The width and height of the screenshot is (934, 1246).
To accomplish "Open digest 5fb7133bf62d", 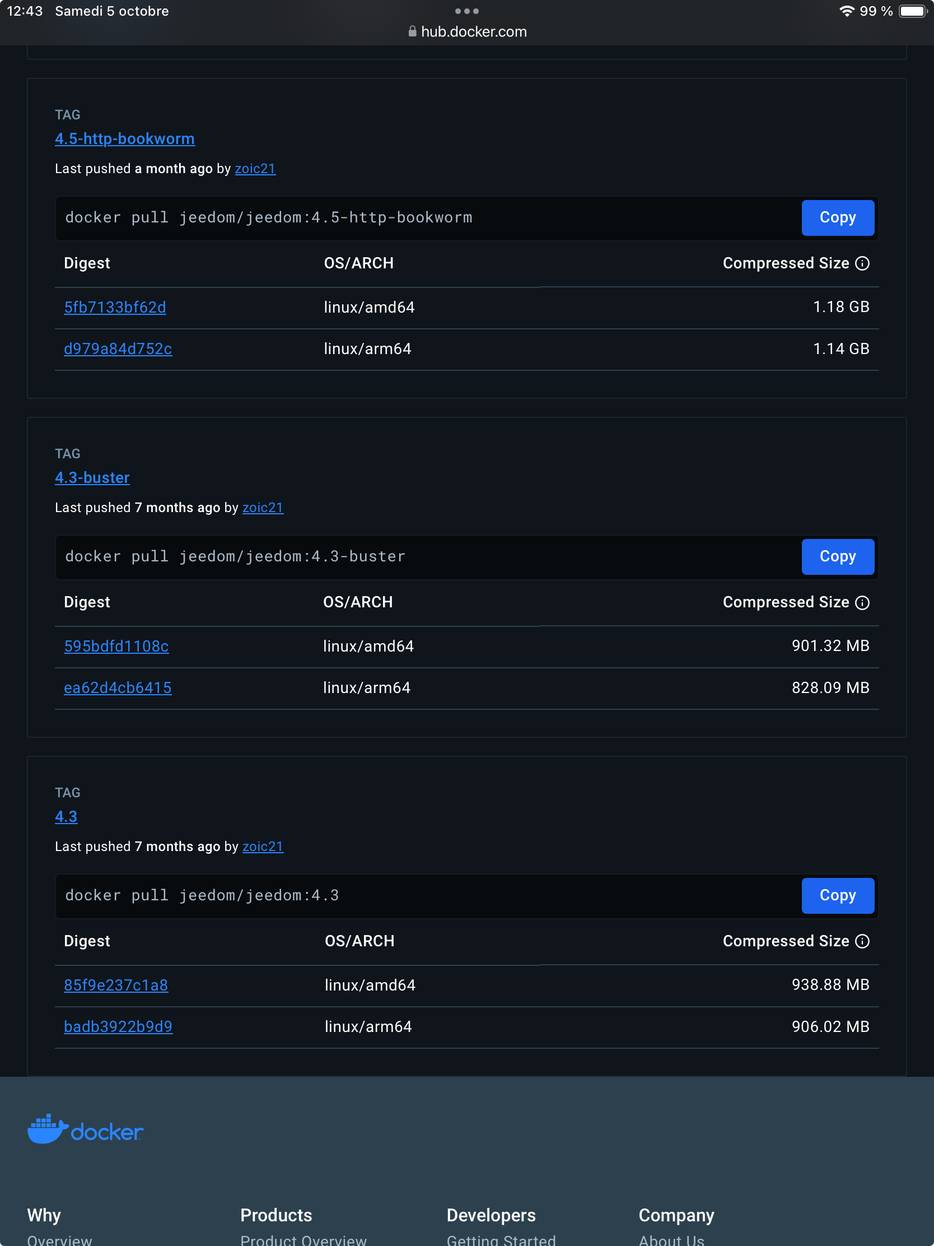I will (115, 307).
